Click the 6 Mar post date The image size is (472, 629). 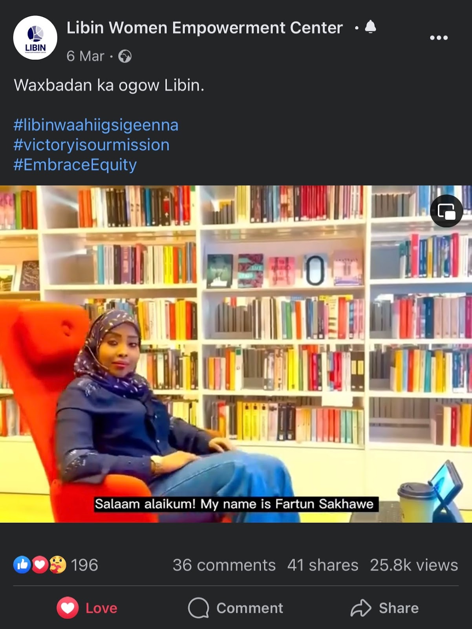coord(85,56)
